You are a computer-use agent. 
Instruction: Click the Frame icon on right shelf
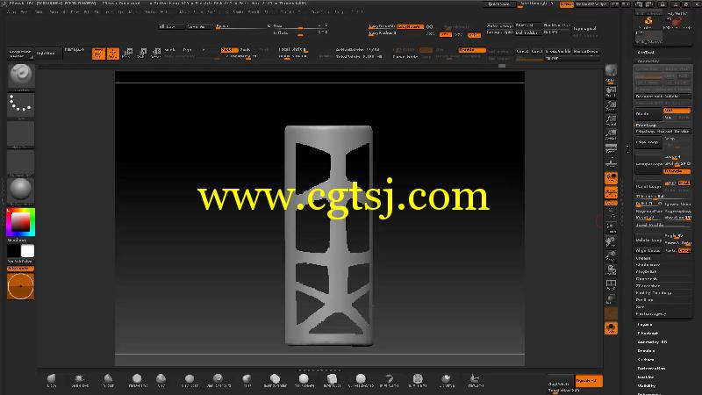pos(611,228)
